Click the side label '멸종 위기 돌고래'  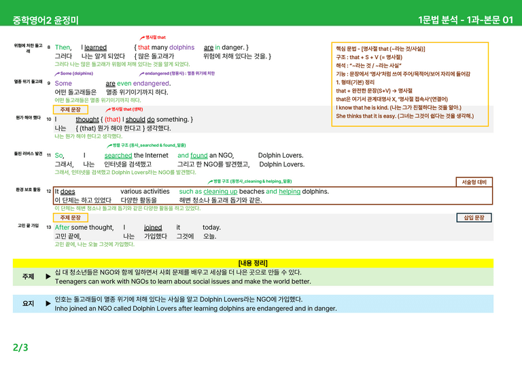[x=29, y=82]
